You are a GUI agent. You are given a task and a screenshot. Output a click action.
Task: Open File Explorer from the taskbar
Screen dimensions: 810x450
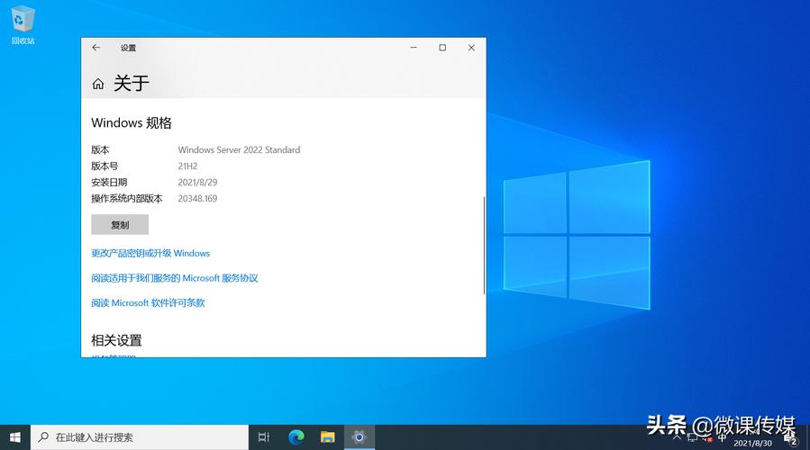328,437
